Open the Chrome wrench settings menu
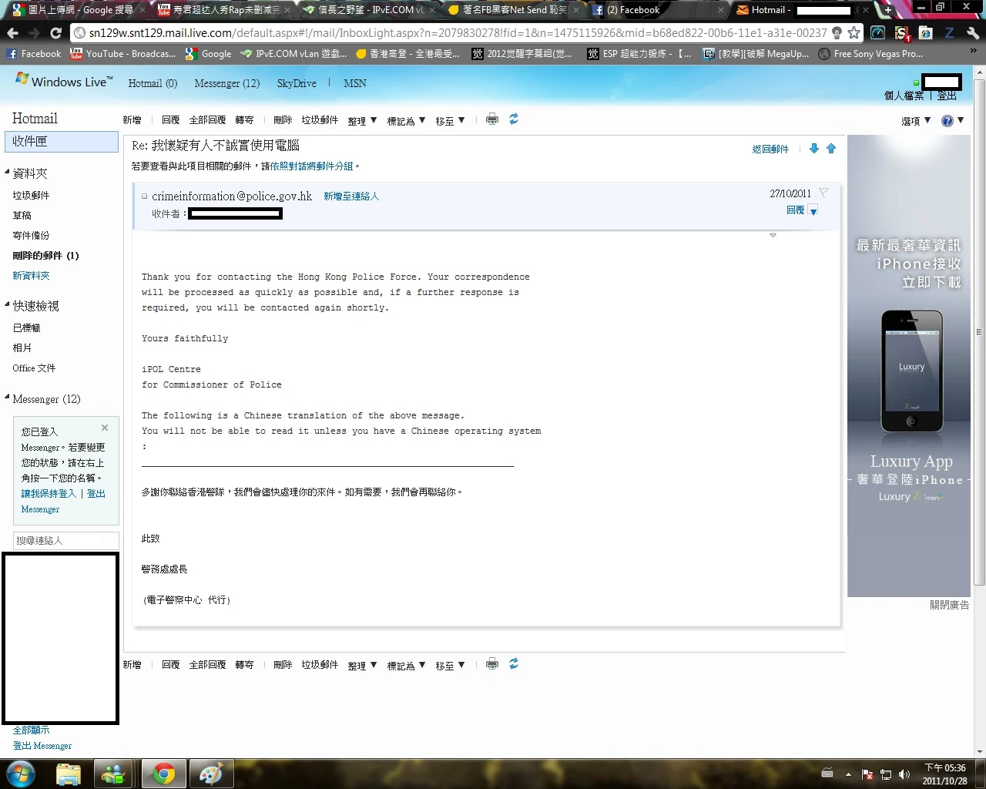The height and width of the screenshot is (789, 986). 973,33
